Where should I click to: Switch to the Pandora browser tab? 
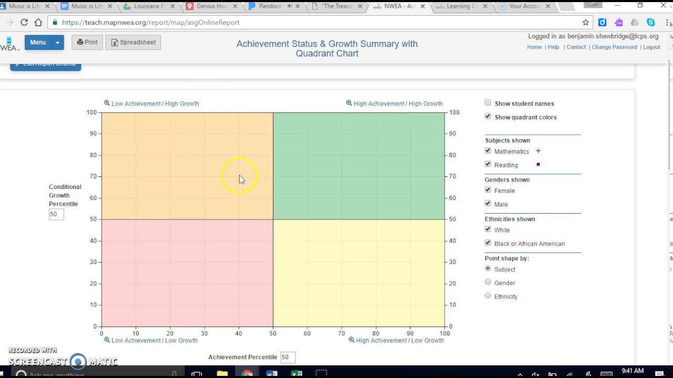click(x=270, y=6)
